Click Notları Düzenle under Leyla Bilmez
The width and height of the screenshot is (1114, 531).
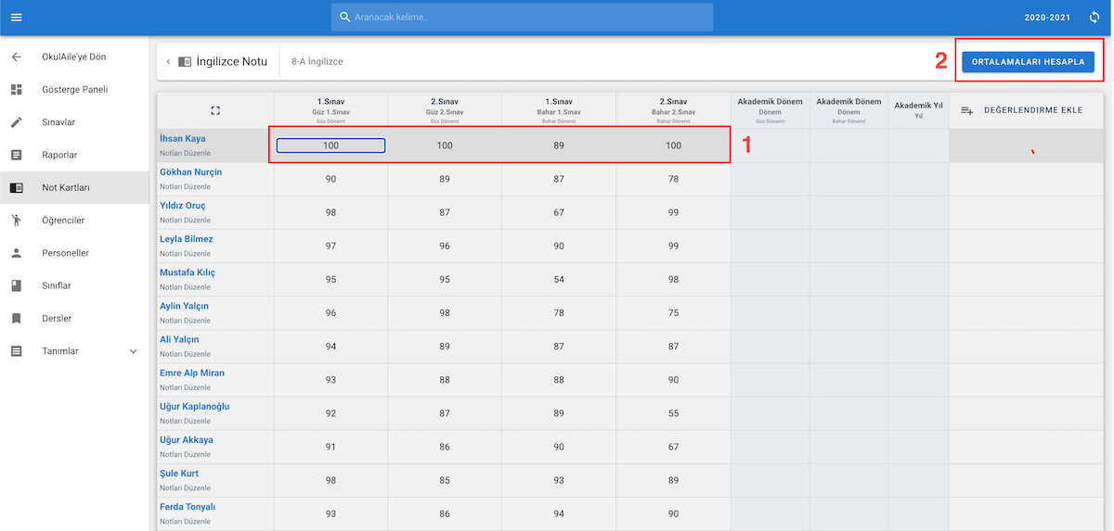[185, 253]
